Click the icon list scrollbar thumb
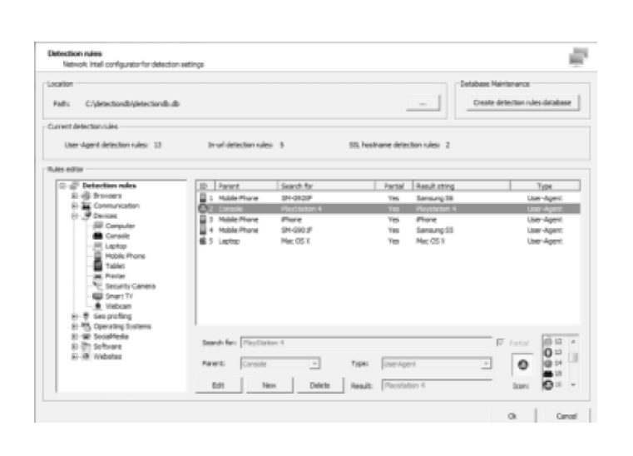 [573, 358]
